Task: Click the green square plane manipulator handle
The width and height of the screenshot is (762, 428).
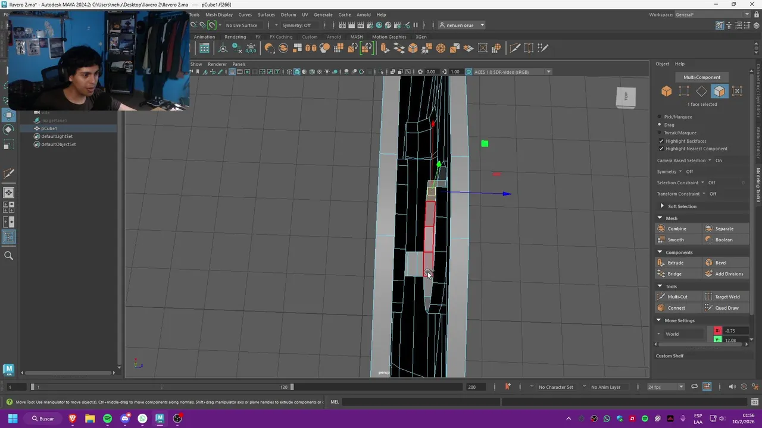Action: pos(485,143)
